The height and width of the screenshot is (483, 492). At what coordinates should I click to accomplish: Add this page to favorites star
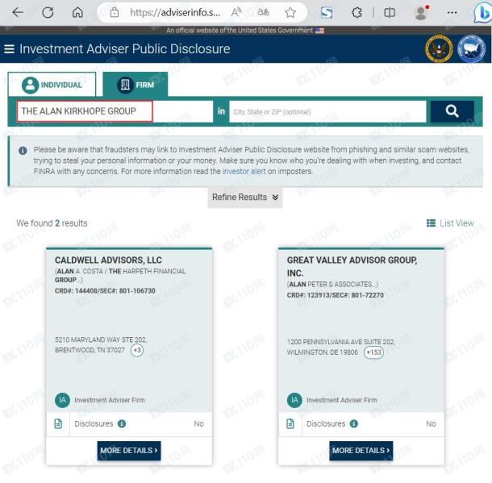(x=290, y=13)
